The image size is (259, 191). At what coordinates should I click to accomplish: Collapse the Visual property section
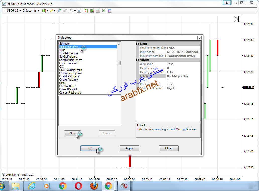click(x=138, y=60)
